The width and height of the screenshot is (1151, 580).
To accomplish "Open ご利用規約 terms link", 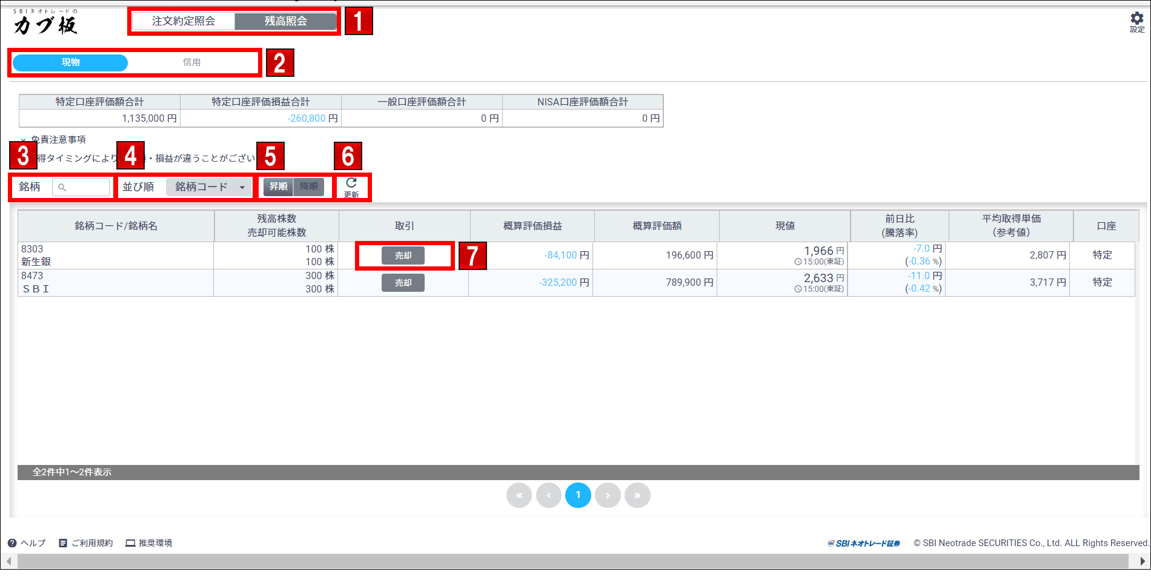I will click(86, 543).
